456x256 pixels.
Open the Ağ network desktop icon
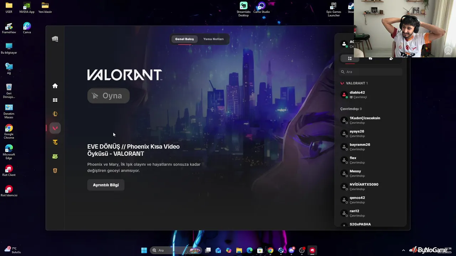click(9, 69)
